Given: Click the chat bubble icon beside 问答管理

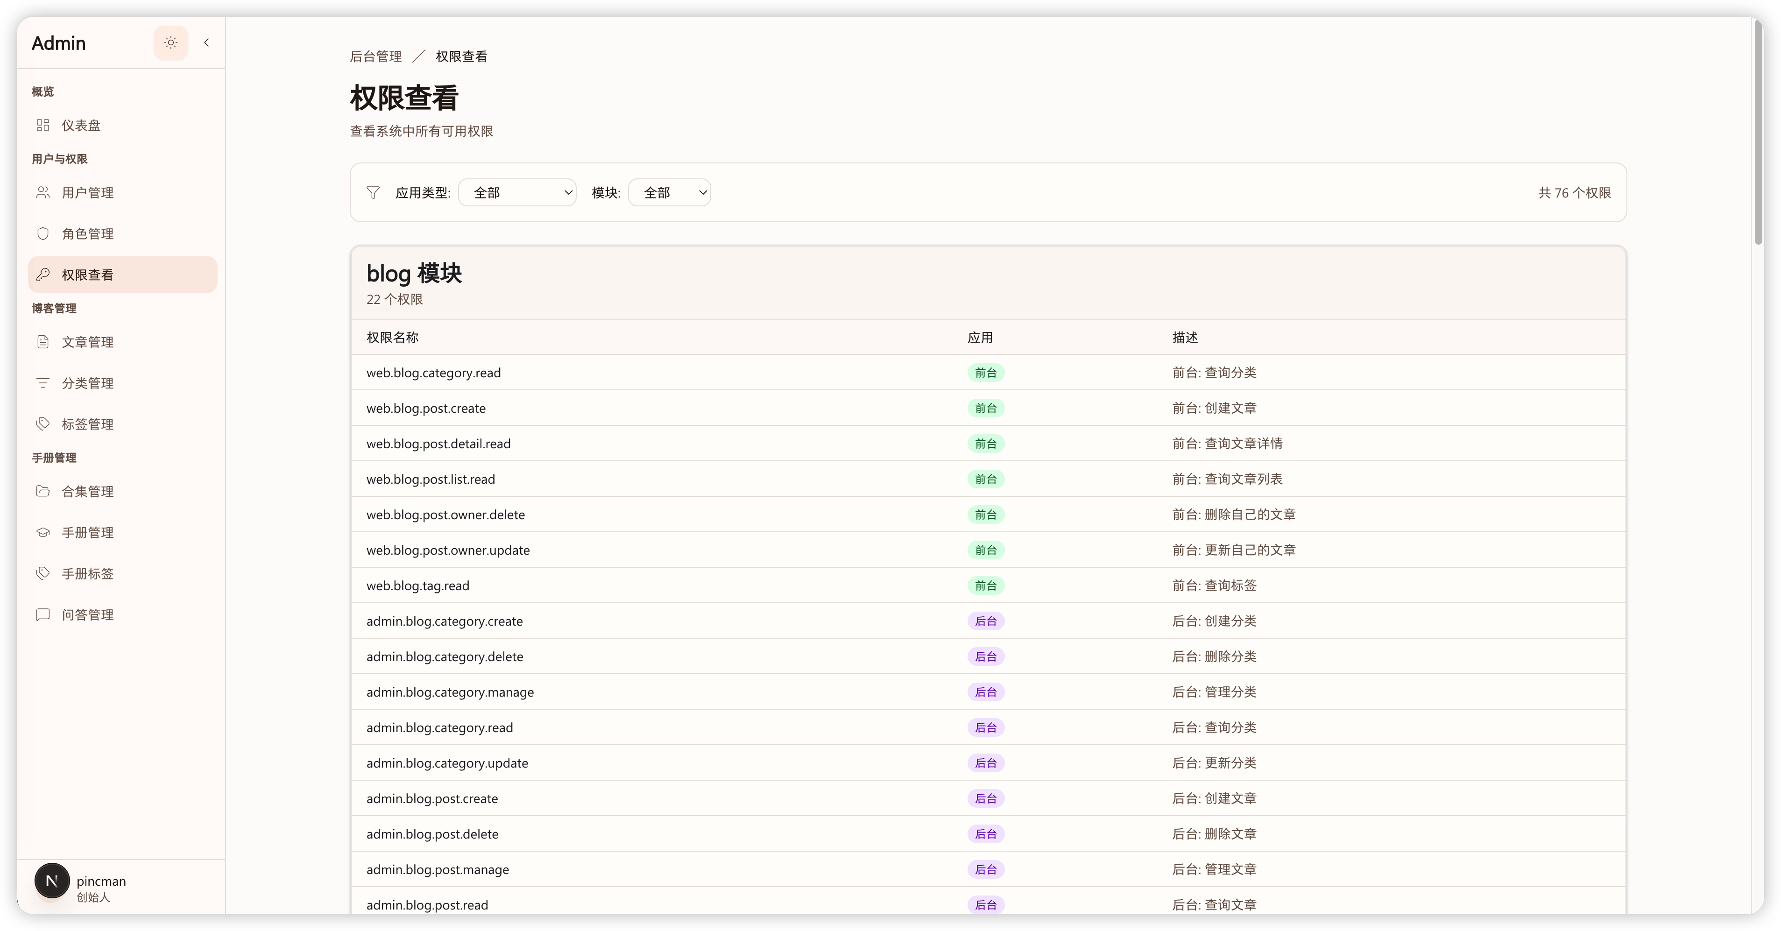Looking at the screenshot, I should click(43, 614).
